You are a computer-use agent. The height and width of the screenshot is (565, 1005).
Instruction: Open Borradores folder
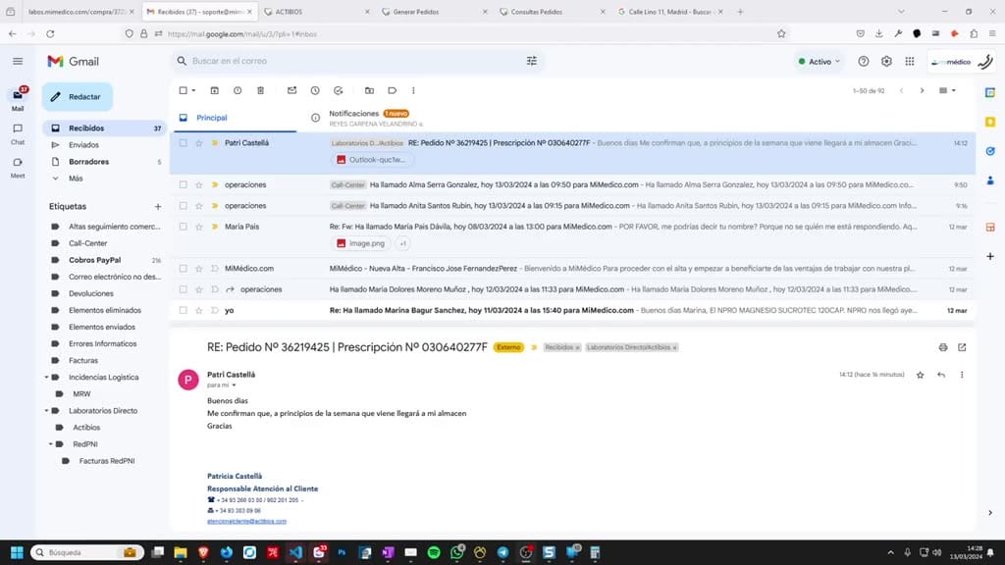click(88, 162)
